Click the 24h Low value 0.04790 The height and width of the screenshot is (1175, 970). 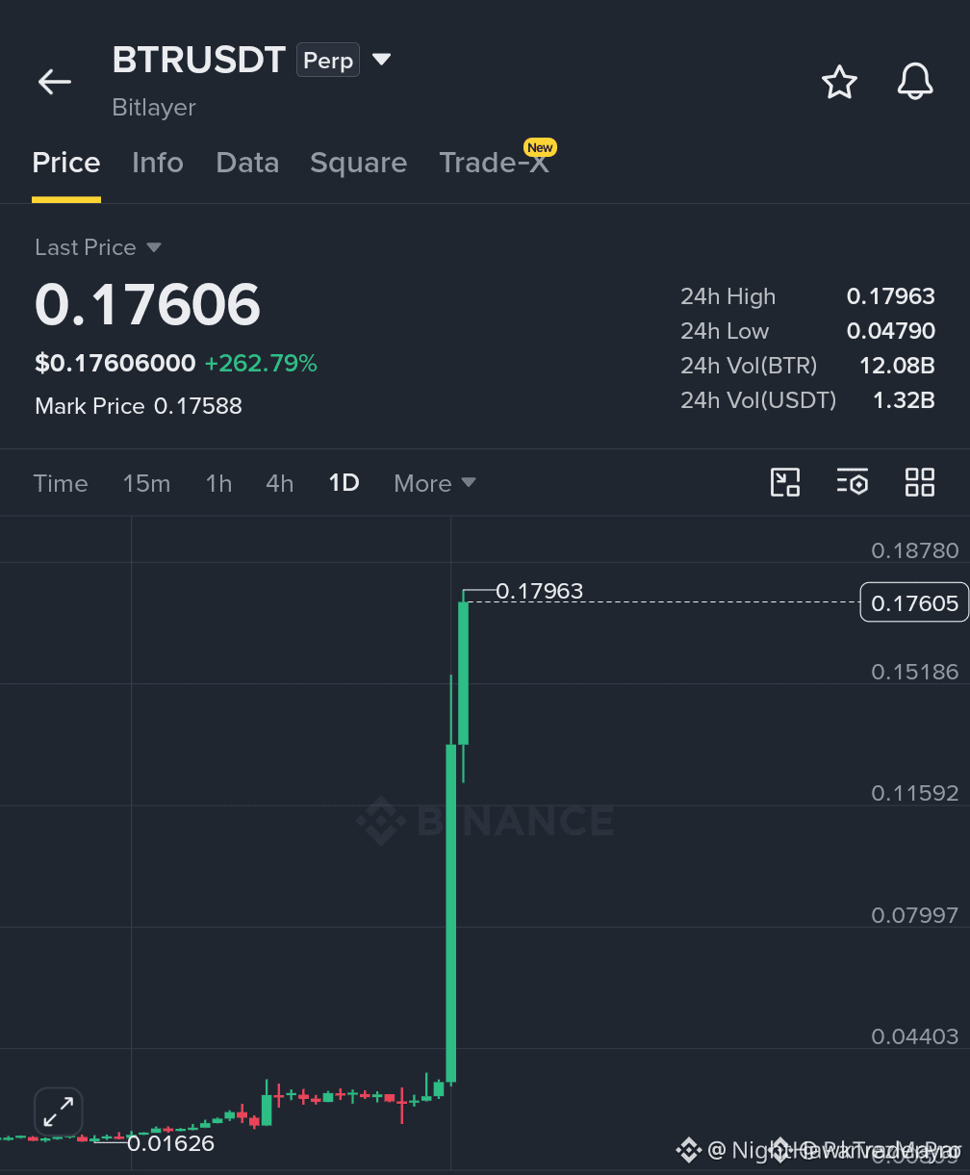coord(891,331)
